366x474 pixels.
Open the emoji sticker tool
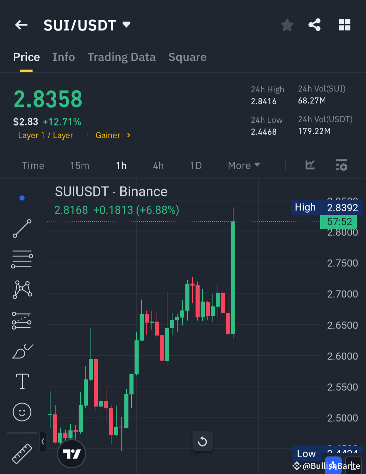(22, 412)
